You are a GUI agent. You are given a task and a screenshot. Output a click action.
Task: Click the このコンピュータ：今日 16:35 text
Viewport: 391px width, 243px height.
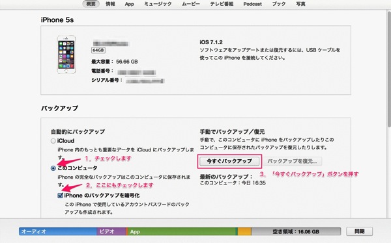click(233, 183)
